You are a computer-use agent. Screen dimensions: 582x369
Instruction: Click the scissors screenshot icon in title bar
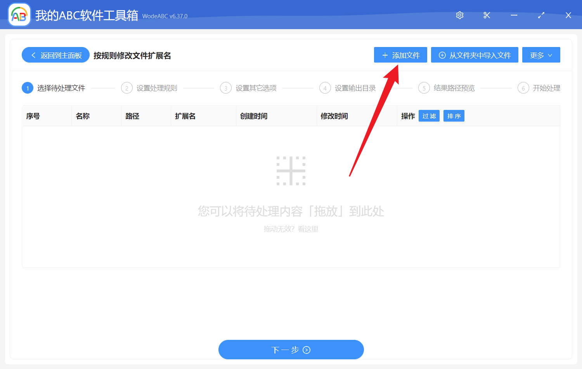click(487, 15)
